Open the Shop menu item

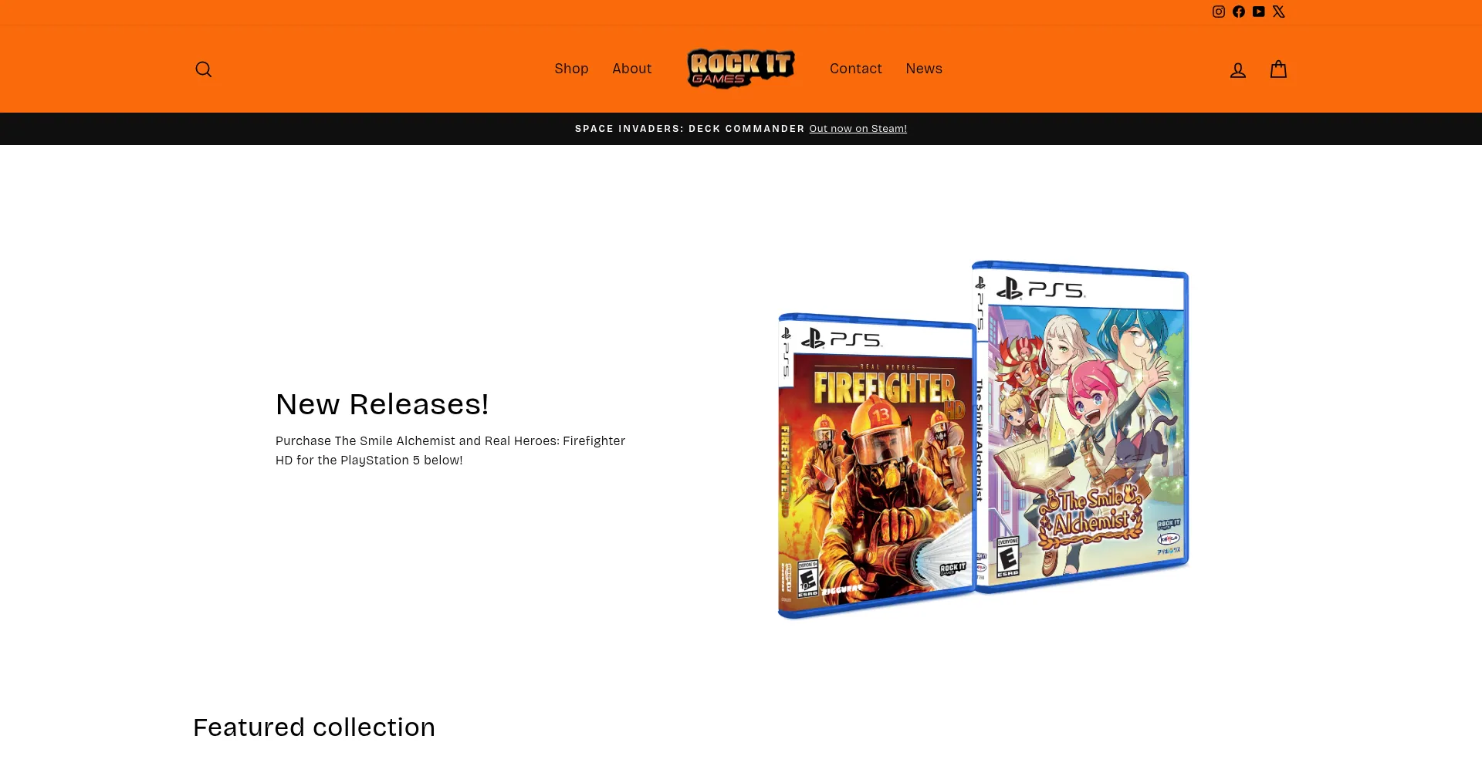click(x=571, y=69)
